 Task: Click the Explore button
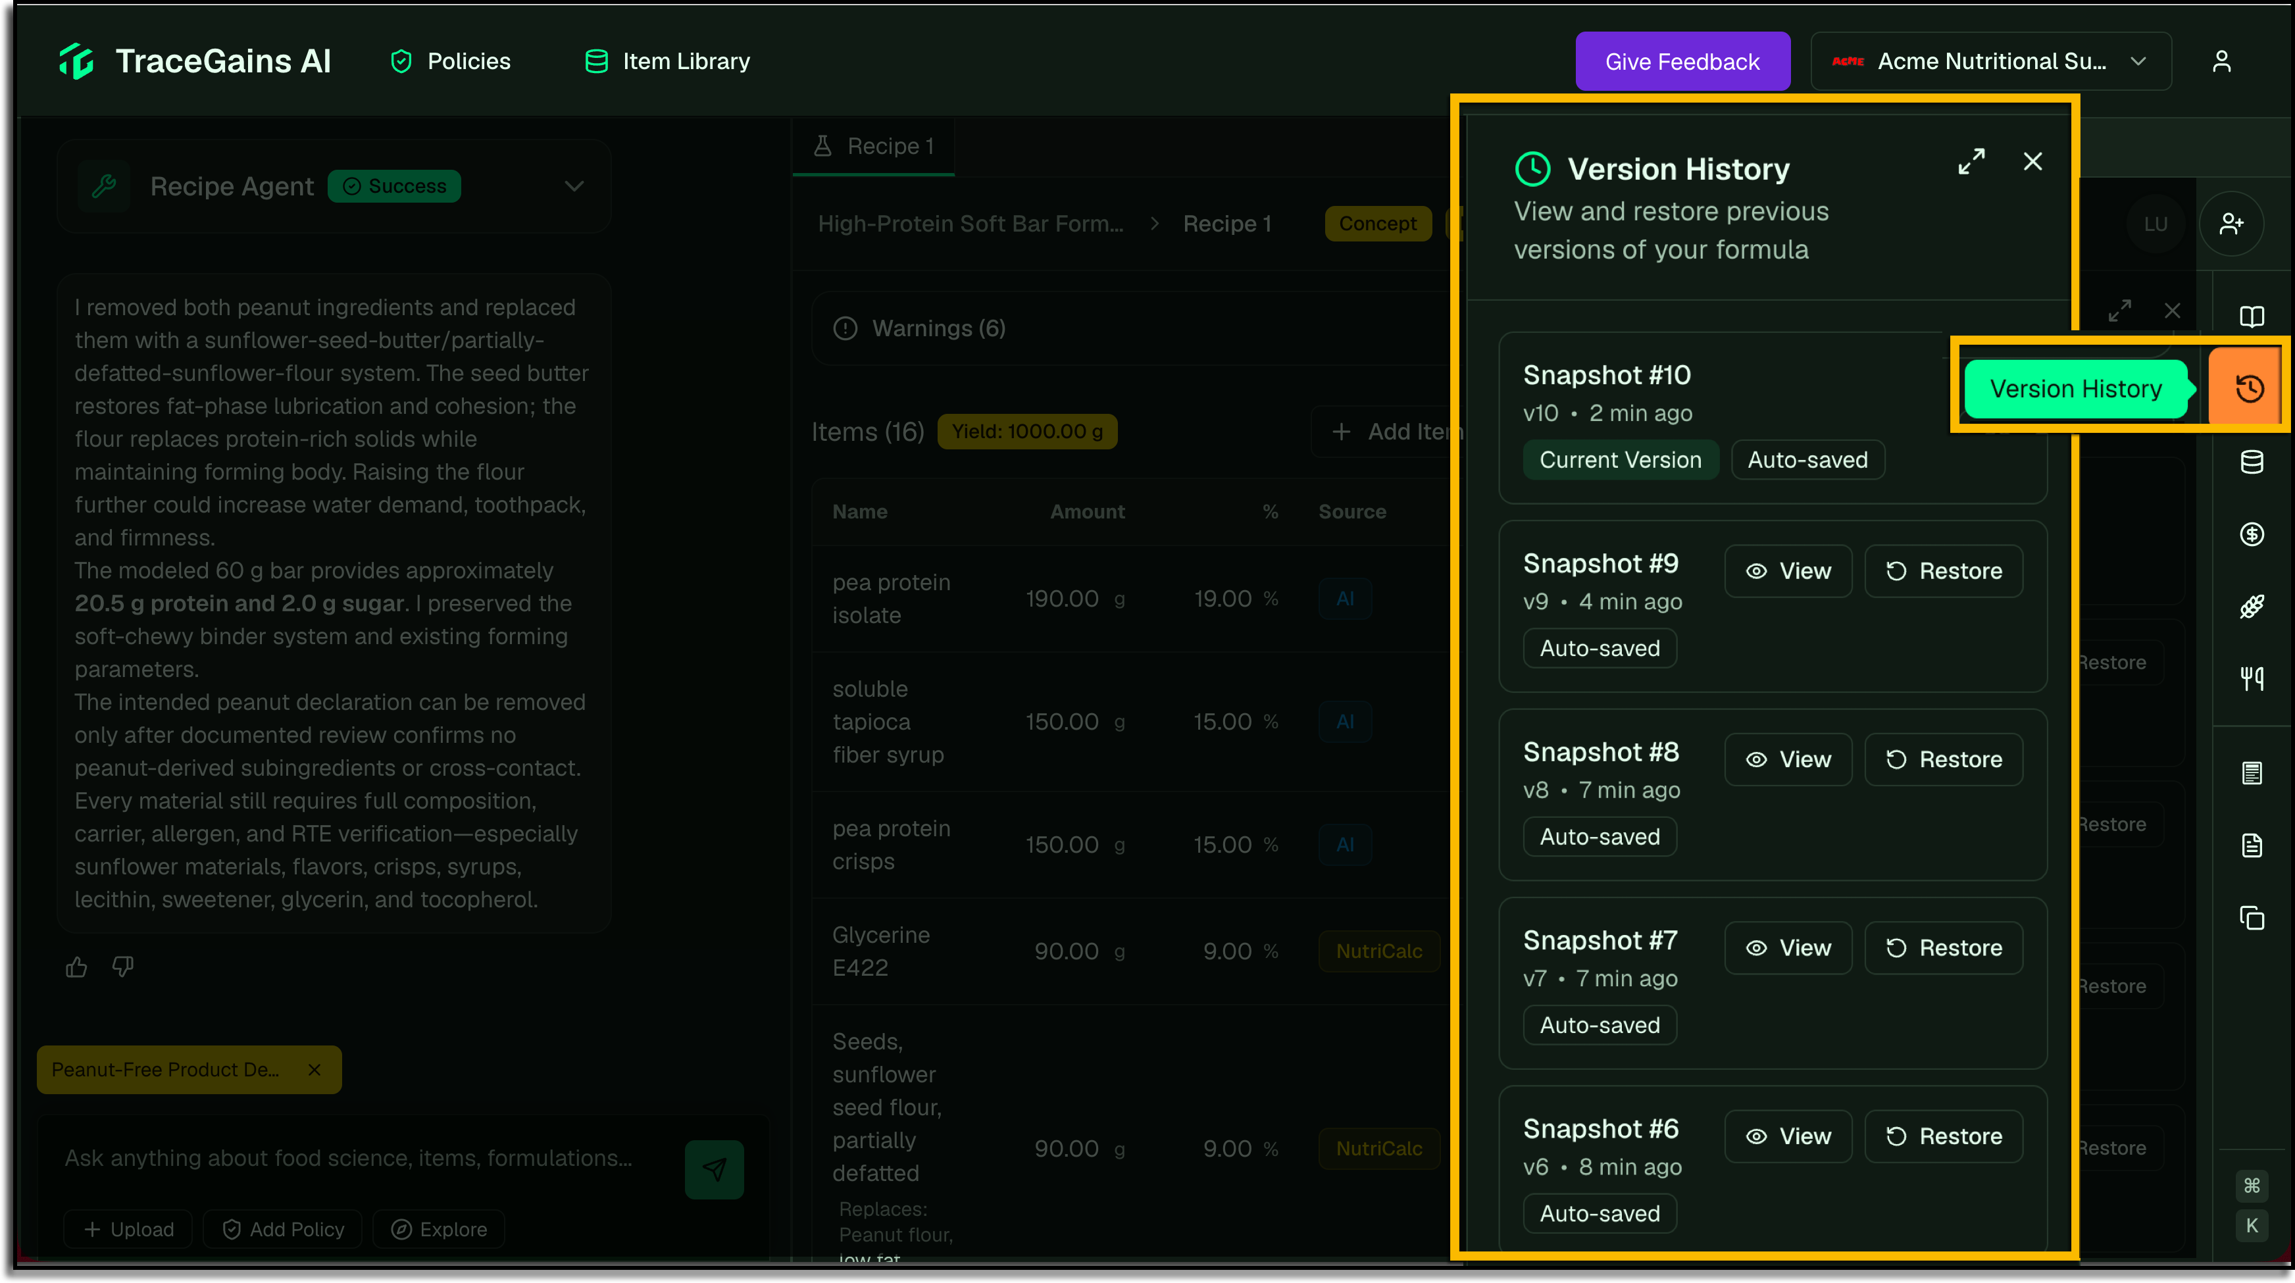click(x=440, y=1228)
